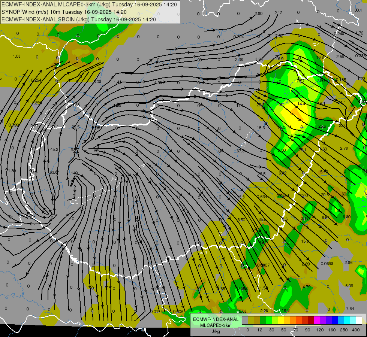This screenshot has height=337, width=367.
Task: Click the 'SYNOP Wind (m/s) 10m' header line
Action: 64,12
